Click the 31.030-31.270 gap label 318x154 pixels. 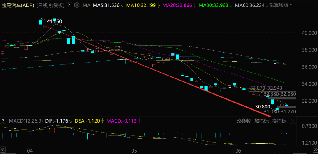280,111
